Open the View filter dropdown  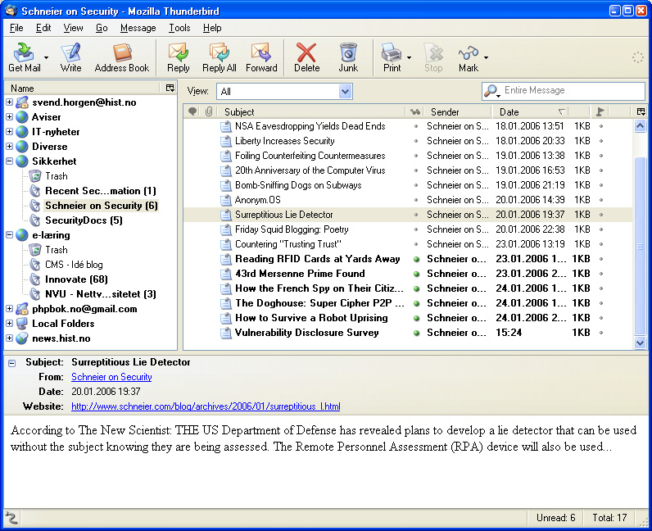[284, 92]
